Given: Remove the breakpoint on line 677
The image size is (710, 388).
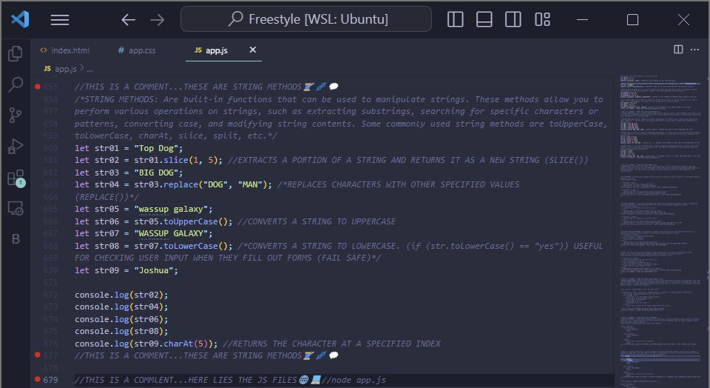Looking at the screenshot, I should [38, 355].
